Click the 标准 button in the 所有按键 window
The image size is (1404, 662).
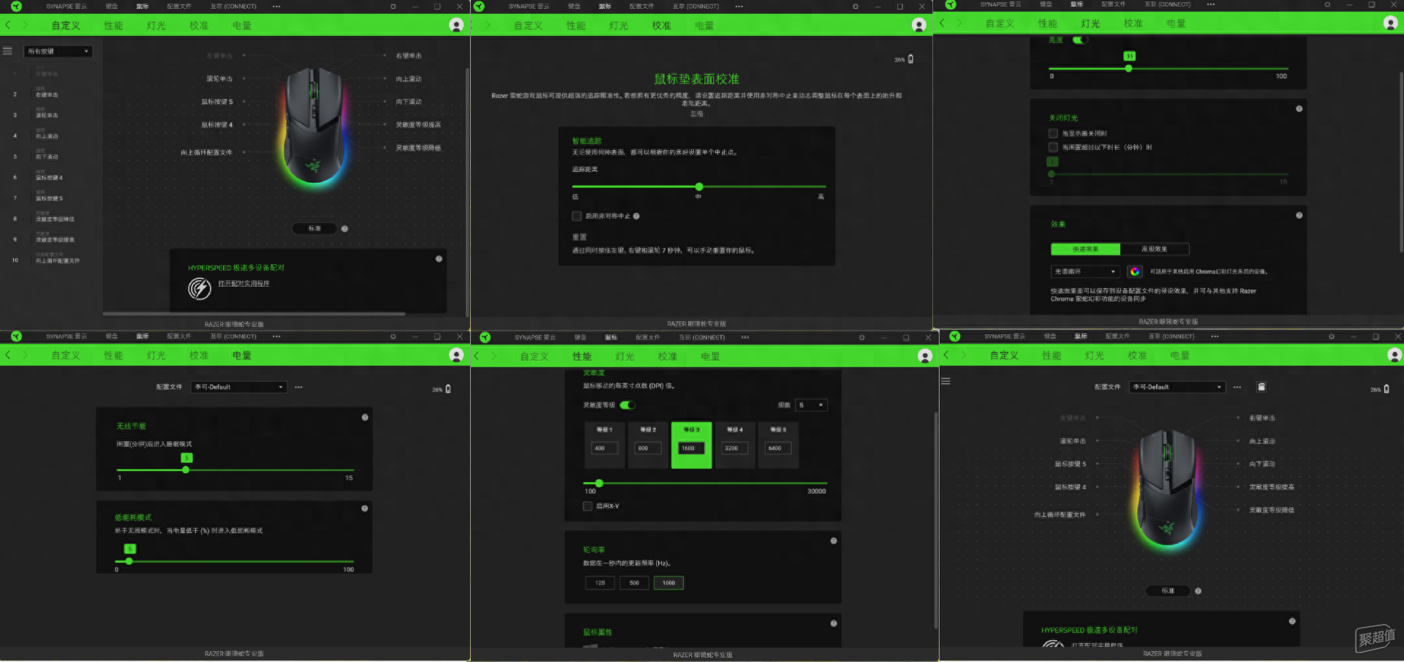[x=314, y=229]
